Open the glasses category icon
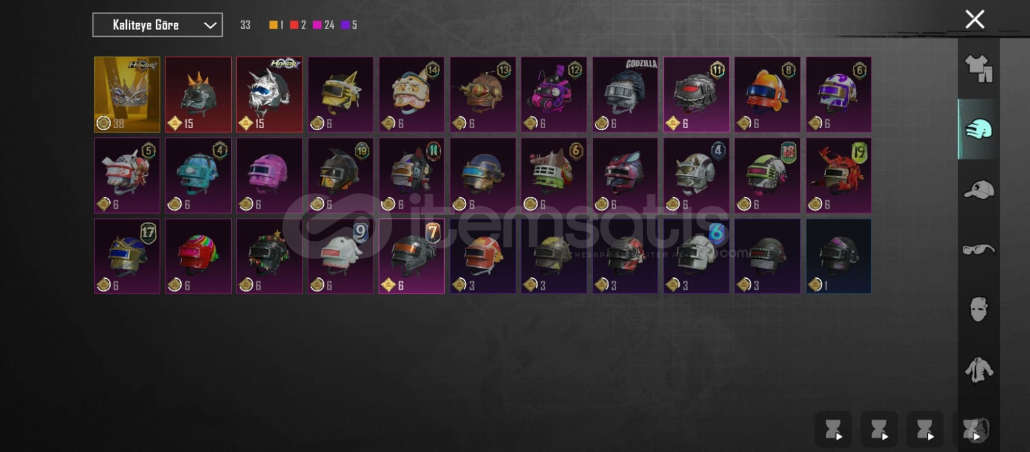 (x=979, y=249)
